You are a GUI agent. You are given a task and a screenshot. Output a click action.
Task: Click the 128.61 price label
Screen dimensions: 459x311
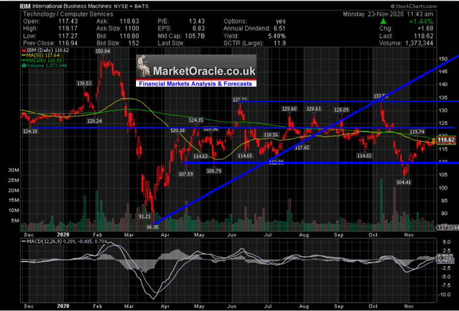pos(314,109)
